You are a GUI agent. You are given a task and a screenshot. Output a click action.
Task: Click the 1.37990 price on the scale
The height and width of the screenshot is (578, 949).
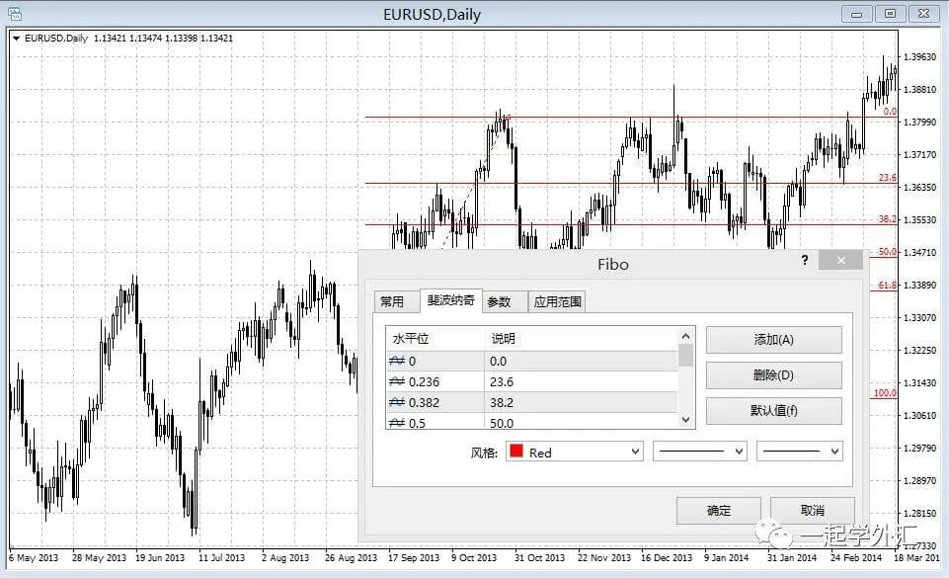pyautogui.click(x=919, y=123)
